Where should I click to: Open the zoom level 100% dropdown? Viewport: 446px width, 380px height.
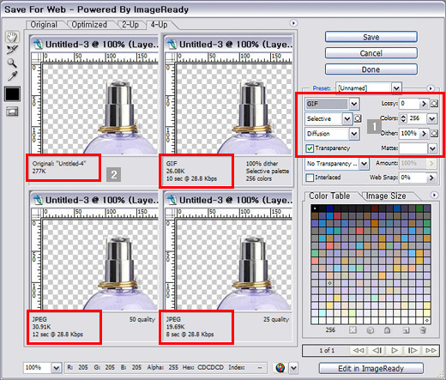click(x=57, y=368)
